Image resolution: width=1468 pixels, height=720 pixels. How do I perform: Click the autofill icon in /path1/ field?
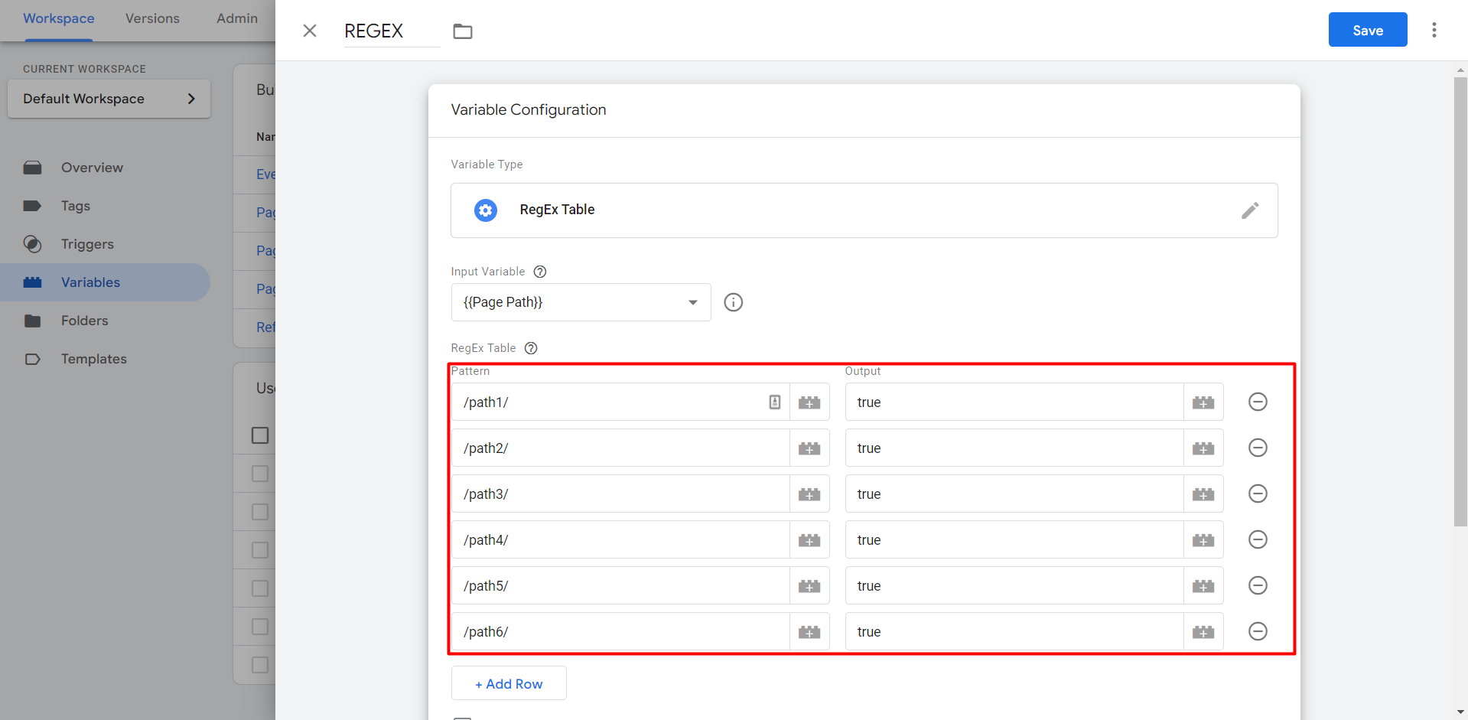click(x=775, y=402)
